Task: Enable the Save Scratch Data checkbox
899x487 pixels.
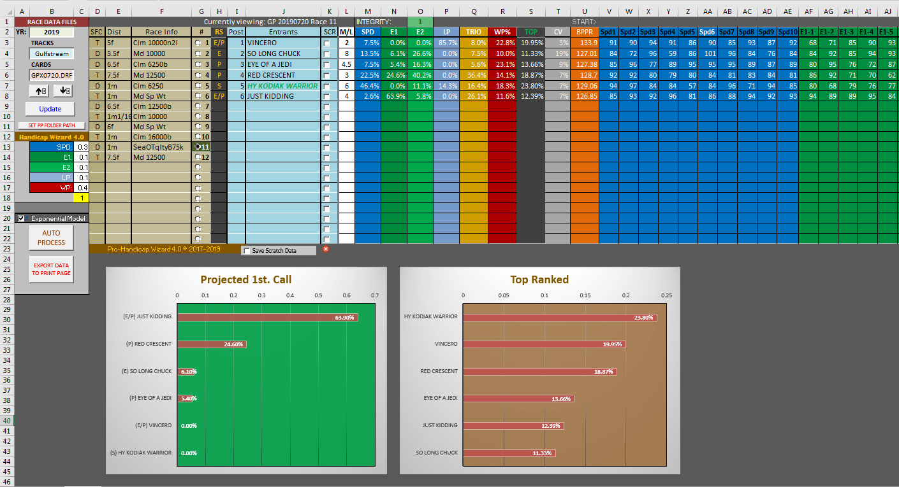Action: click(x=247, y=251)
